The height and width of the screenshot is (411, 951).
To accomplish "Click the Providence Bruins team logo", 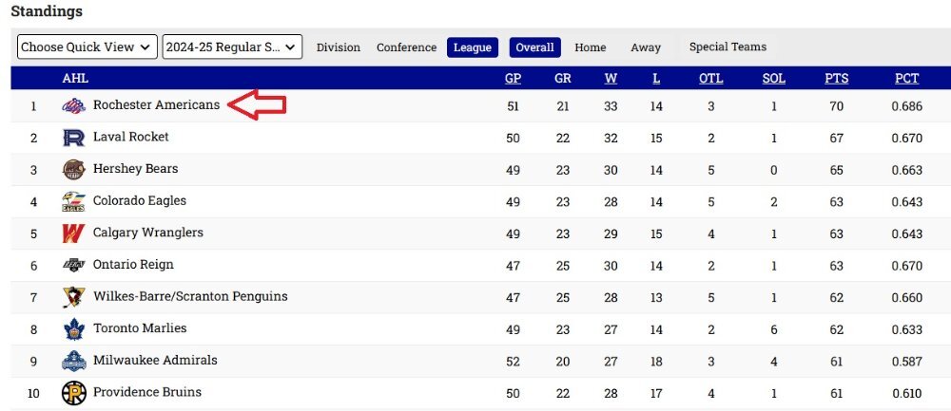I will coord(74,393).
